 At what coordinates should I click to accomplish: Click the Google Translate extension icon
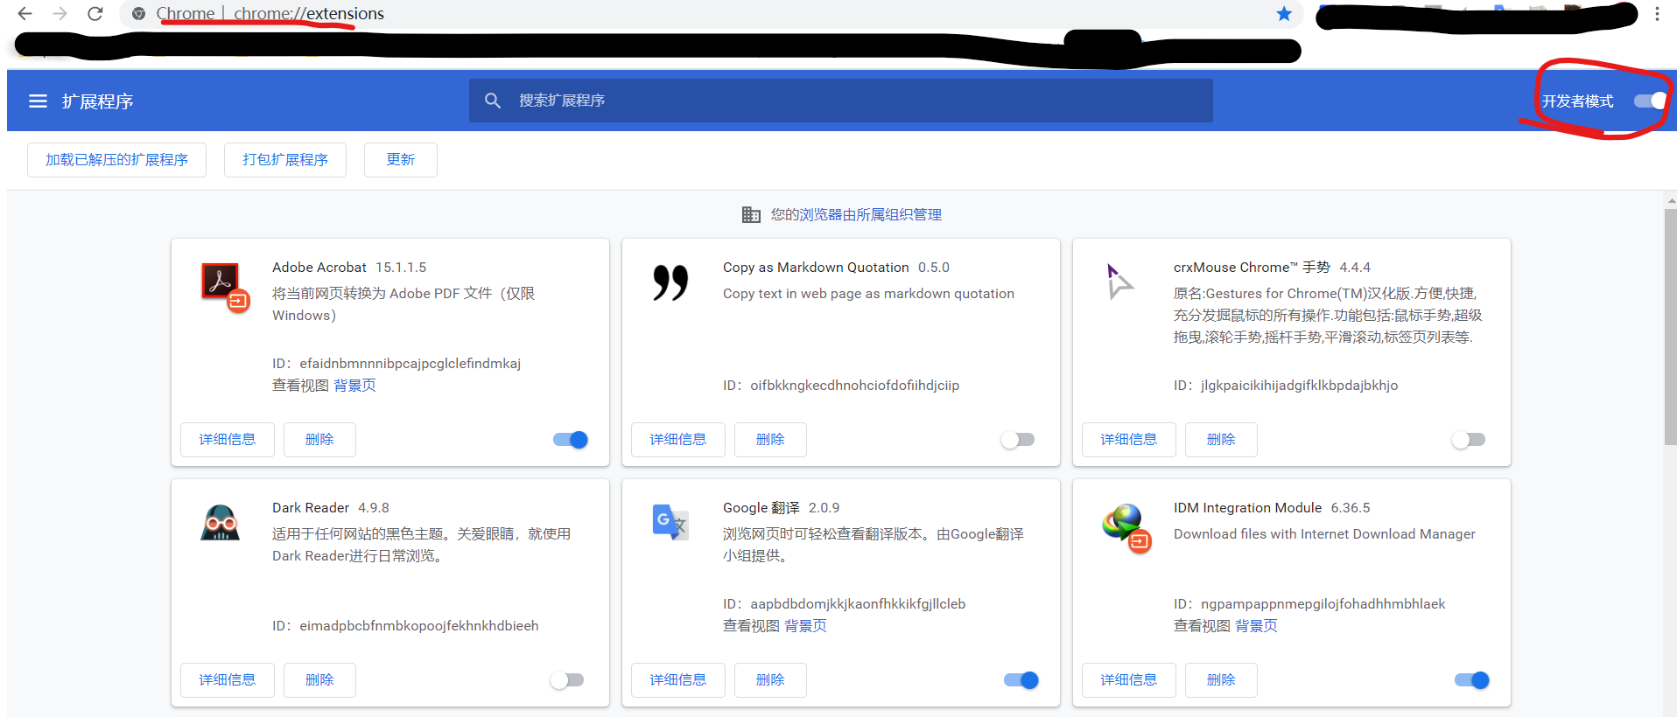tap(670, 522)
